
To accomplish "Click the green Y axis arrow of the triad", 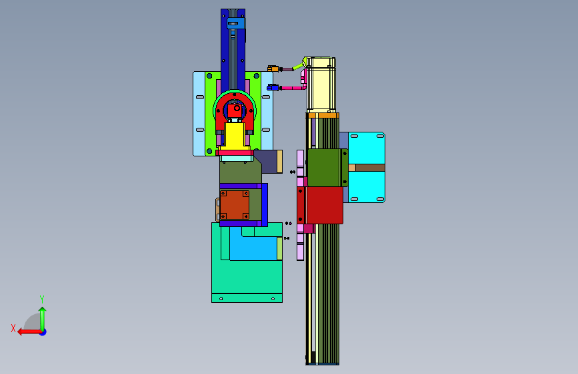I will point(43,318).
